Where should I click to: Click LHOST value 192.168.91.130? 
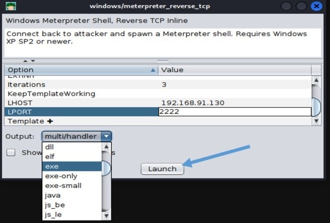tap(193, 103)
